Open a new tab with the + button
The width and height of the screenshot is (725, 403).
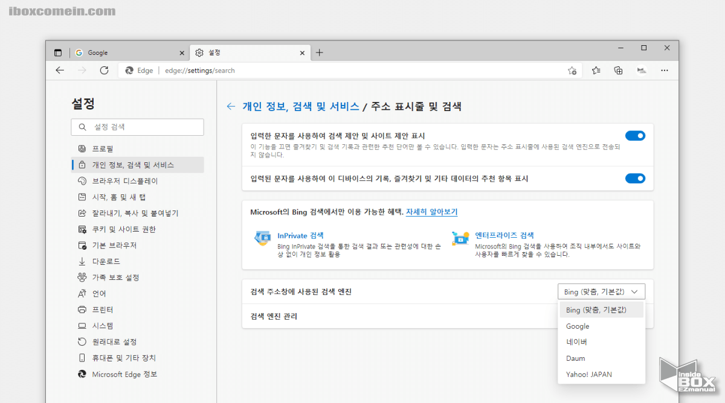pos(320,52)
